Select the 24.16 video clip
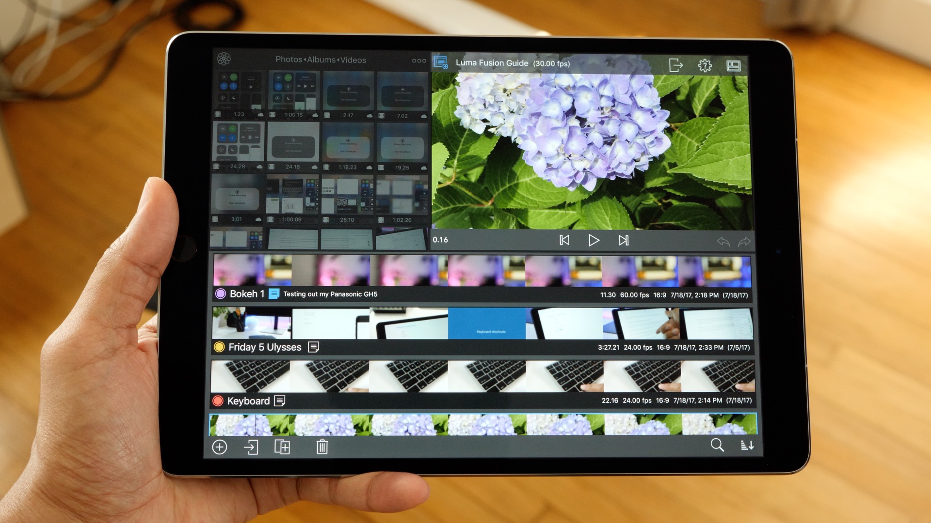The height and width of the screenshot is (523, 931). [293, 146]
